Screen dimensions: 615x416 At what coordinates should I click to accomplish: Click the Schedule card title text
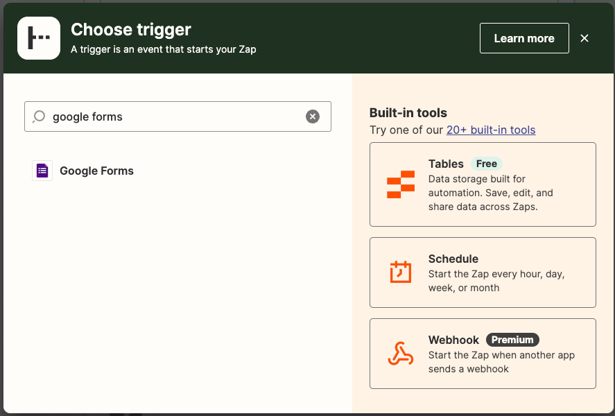coord(453,259)
